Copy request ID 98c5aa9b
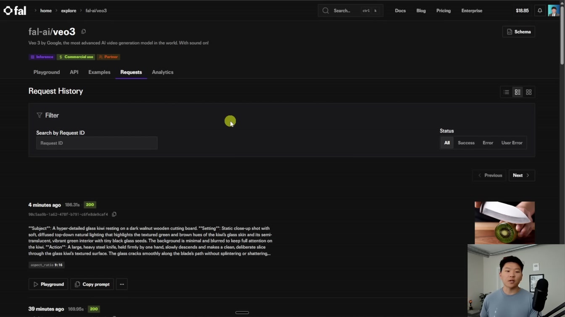The width and height of the screenshot is (565, 317). [114, 214]
